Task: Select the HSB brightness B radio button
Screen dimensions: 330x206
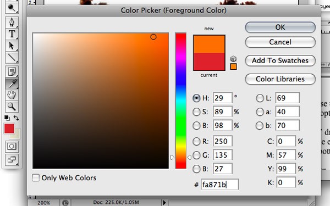Action: tap(196, 126)
